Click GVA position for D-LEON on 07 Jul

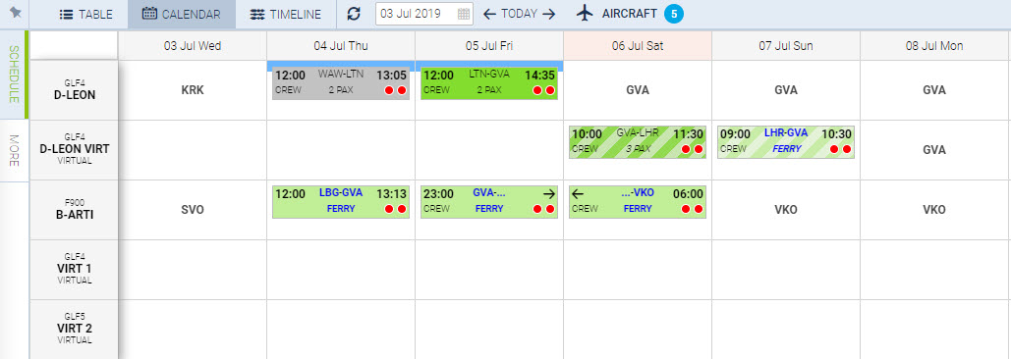coord(786,90)
